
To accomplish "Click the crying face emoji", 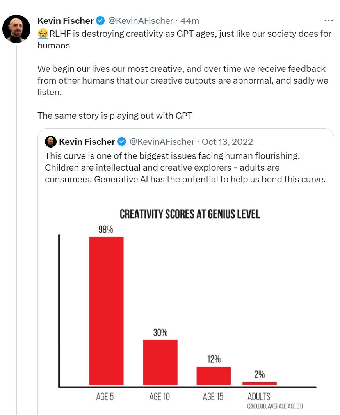I will pyautogui.click(x=43, y=34).
